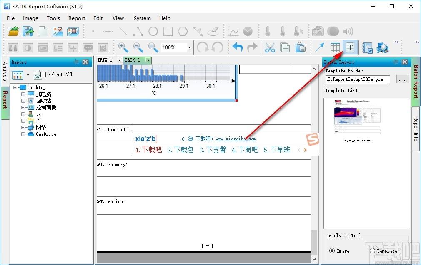Image resolution: width=421 pixels, height=265 pixels.
Task: Zoom in with the plus magnifier
Action: [x=123, y=48]
